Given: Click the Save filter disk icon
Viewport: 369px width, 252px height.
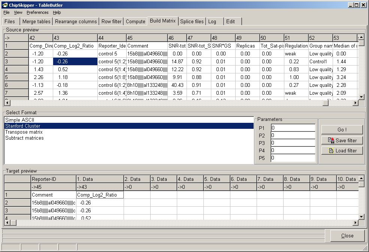Looking at the screenshot, I should coord(331,140).
